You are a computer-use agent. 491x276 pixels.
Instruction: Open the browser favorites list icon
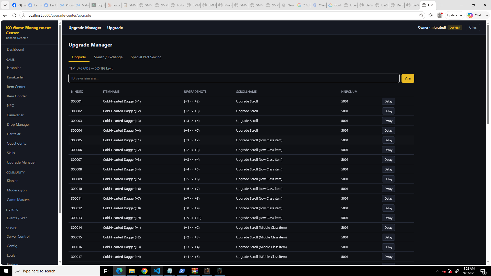pos(430,15)
